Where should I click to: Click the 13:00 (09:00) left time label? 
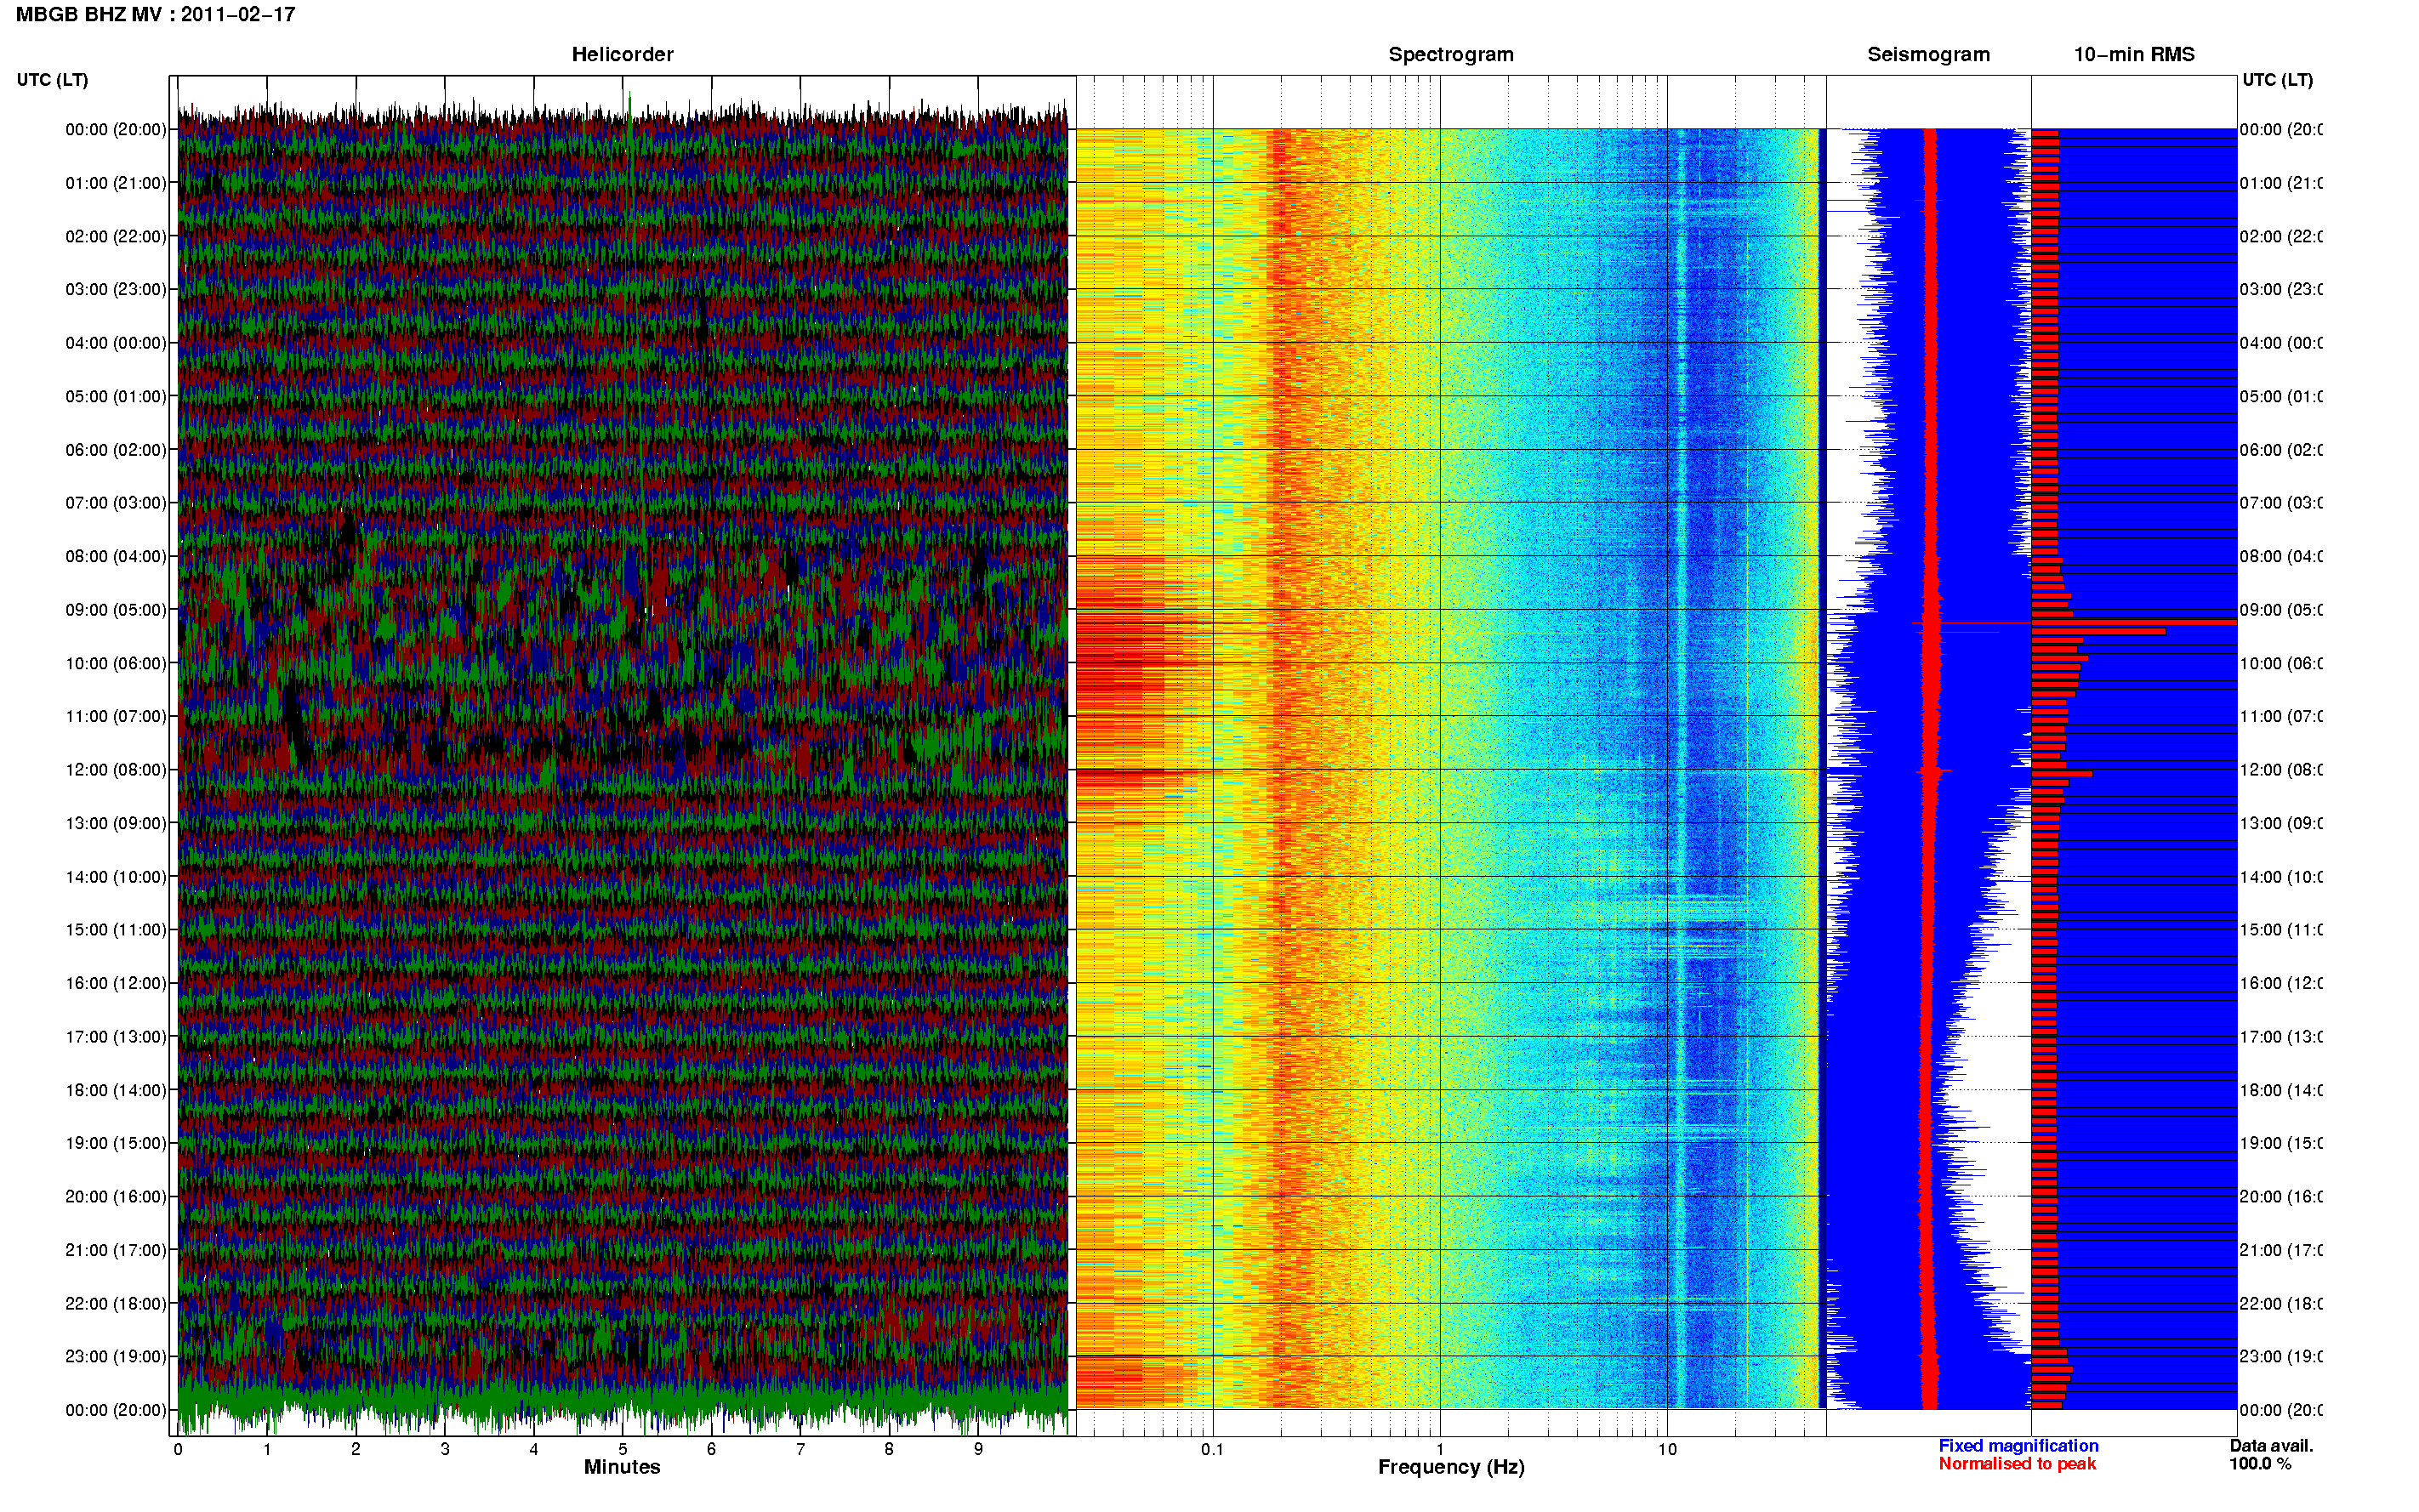pyautogui.click(x=116, y=823)
